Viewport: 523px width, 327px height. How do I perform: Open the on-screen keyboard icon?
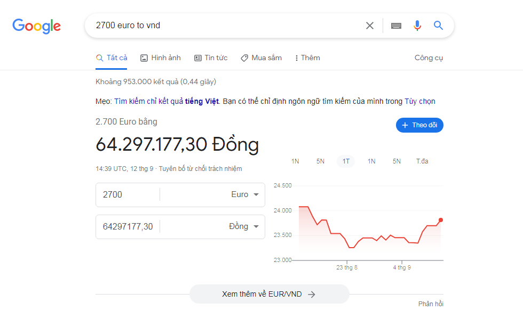pyautogui.click(x=396, y=26)
